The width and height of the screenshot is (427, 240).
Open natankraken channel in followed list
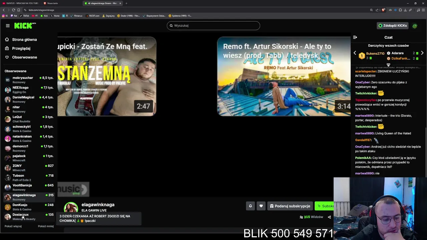pyautogui.click(x=29, y=138)
